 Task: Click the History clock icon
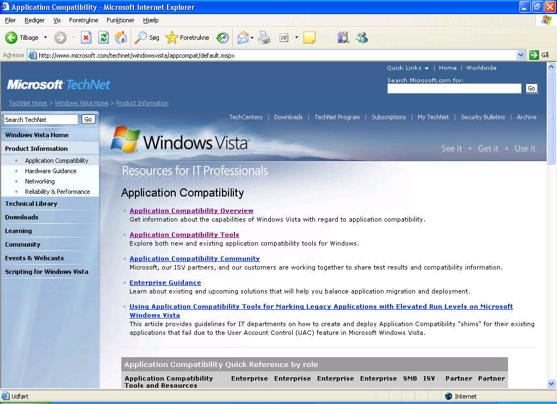[222, 38]
